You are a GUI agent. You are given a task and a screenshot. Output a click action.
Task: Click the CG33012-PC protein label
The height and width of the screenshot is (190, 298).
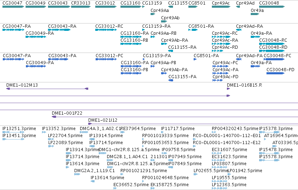(x=110, y=55)
